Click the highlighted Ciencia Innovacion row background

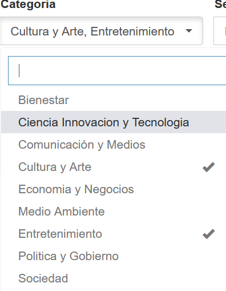click(114, 122)
